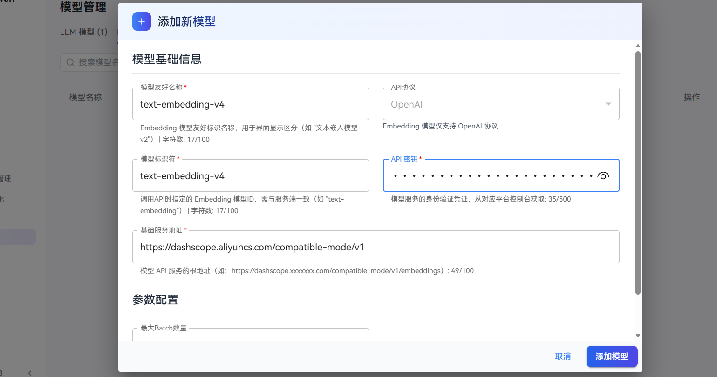This screenshot has width=717, height=377.
Task: Click the dialog scrollbar down arrow
Action: (x=638, y=336)
